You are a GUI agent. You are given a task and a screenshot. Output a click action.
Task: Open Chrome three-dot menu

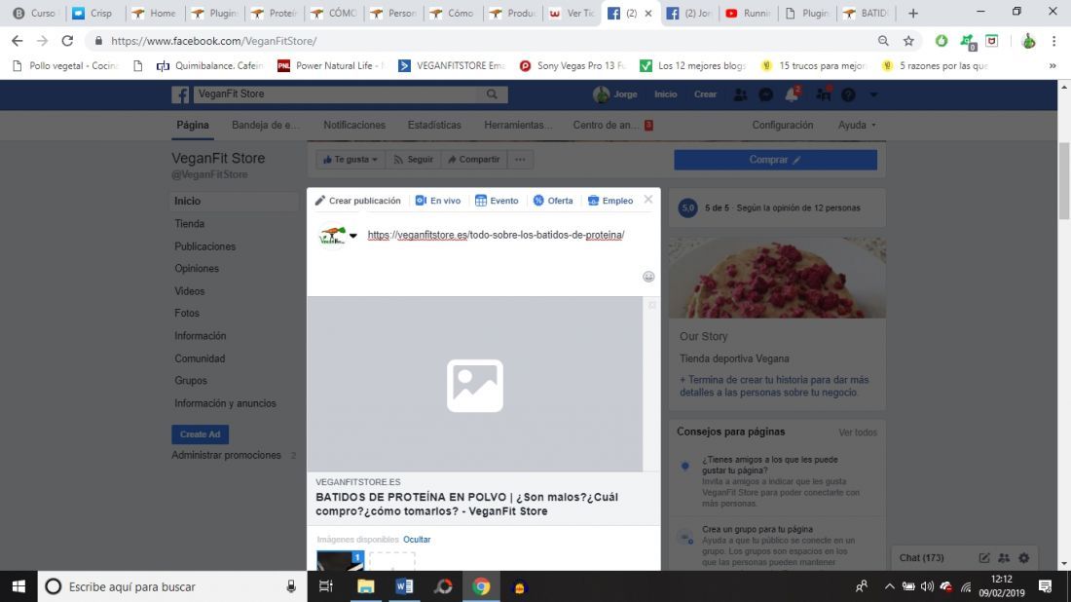[1053, 41]
